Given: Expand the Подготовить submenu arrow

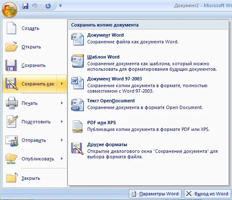Looking at the screenshot, I should [62, 121].
